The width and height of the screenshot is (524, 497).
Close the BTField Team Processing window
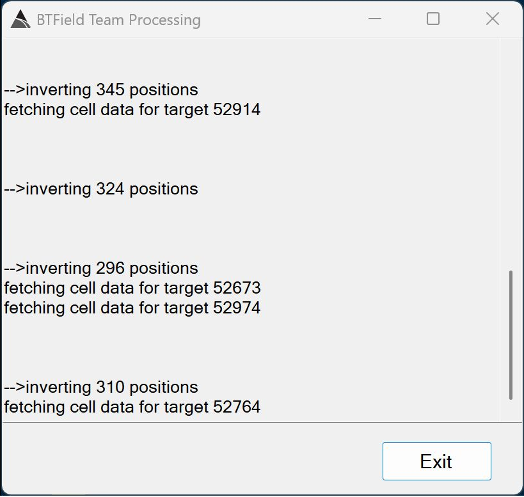tap(492, 19)
